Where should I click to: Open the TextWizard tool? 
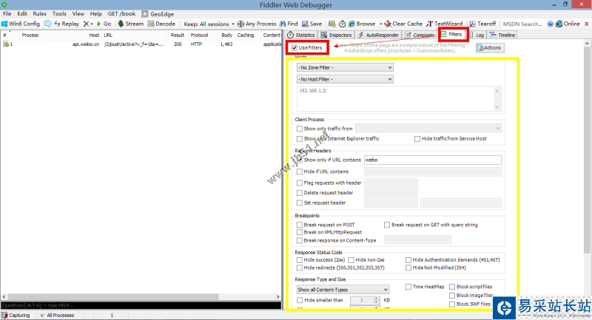445,24
